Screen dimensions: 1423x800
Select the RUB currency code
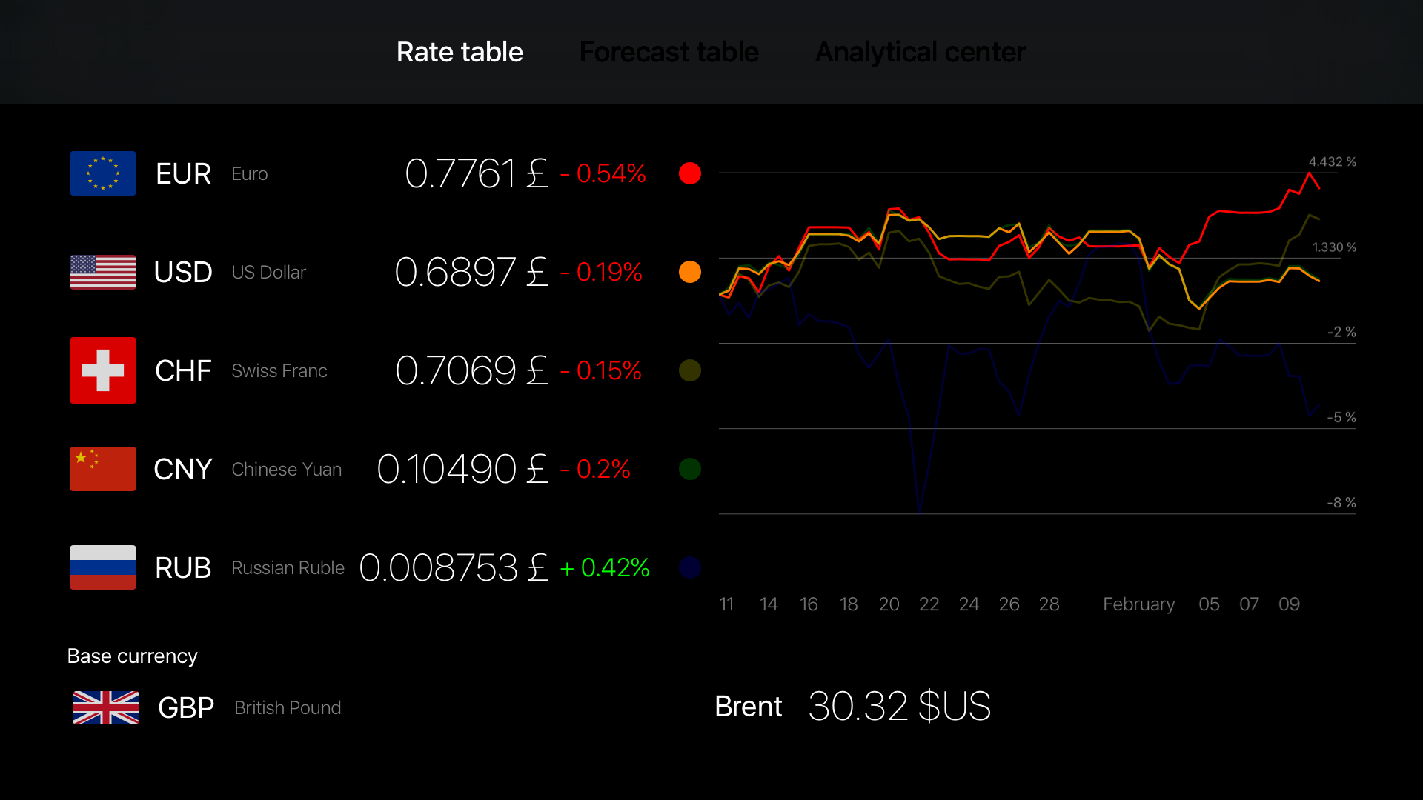click(x=183, y=567)
